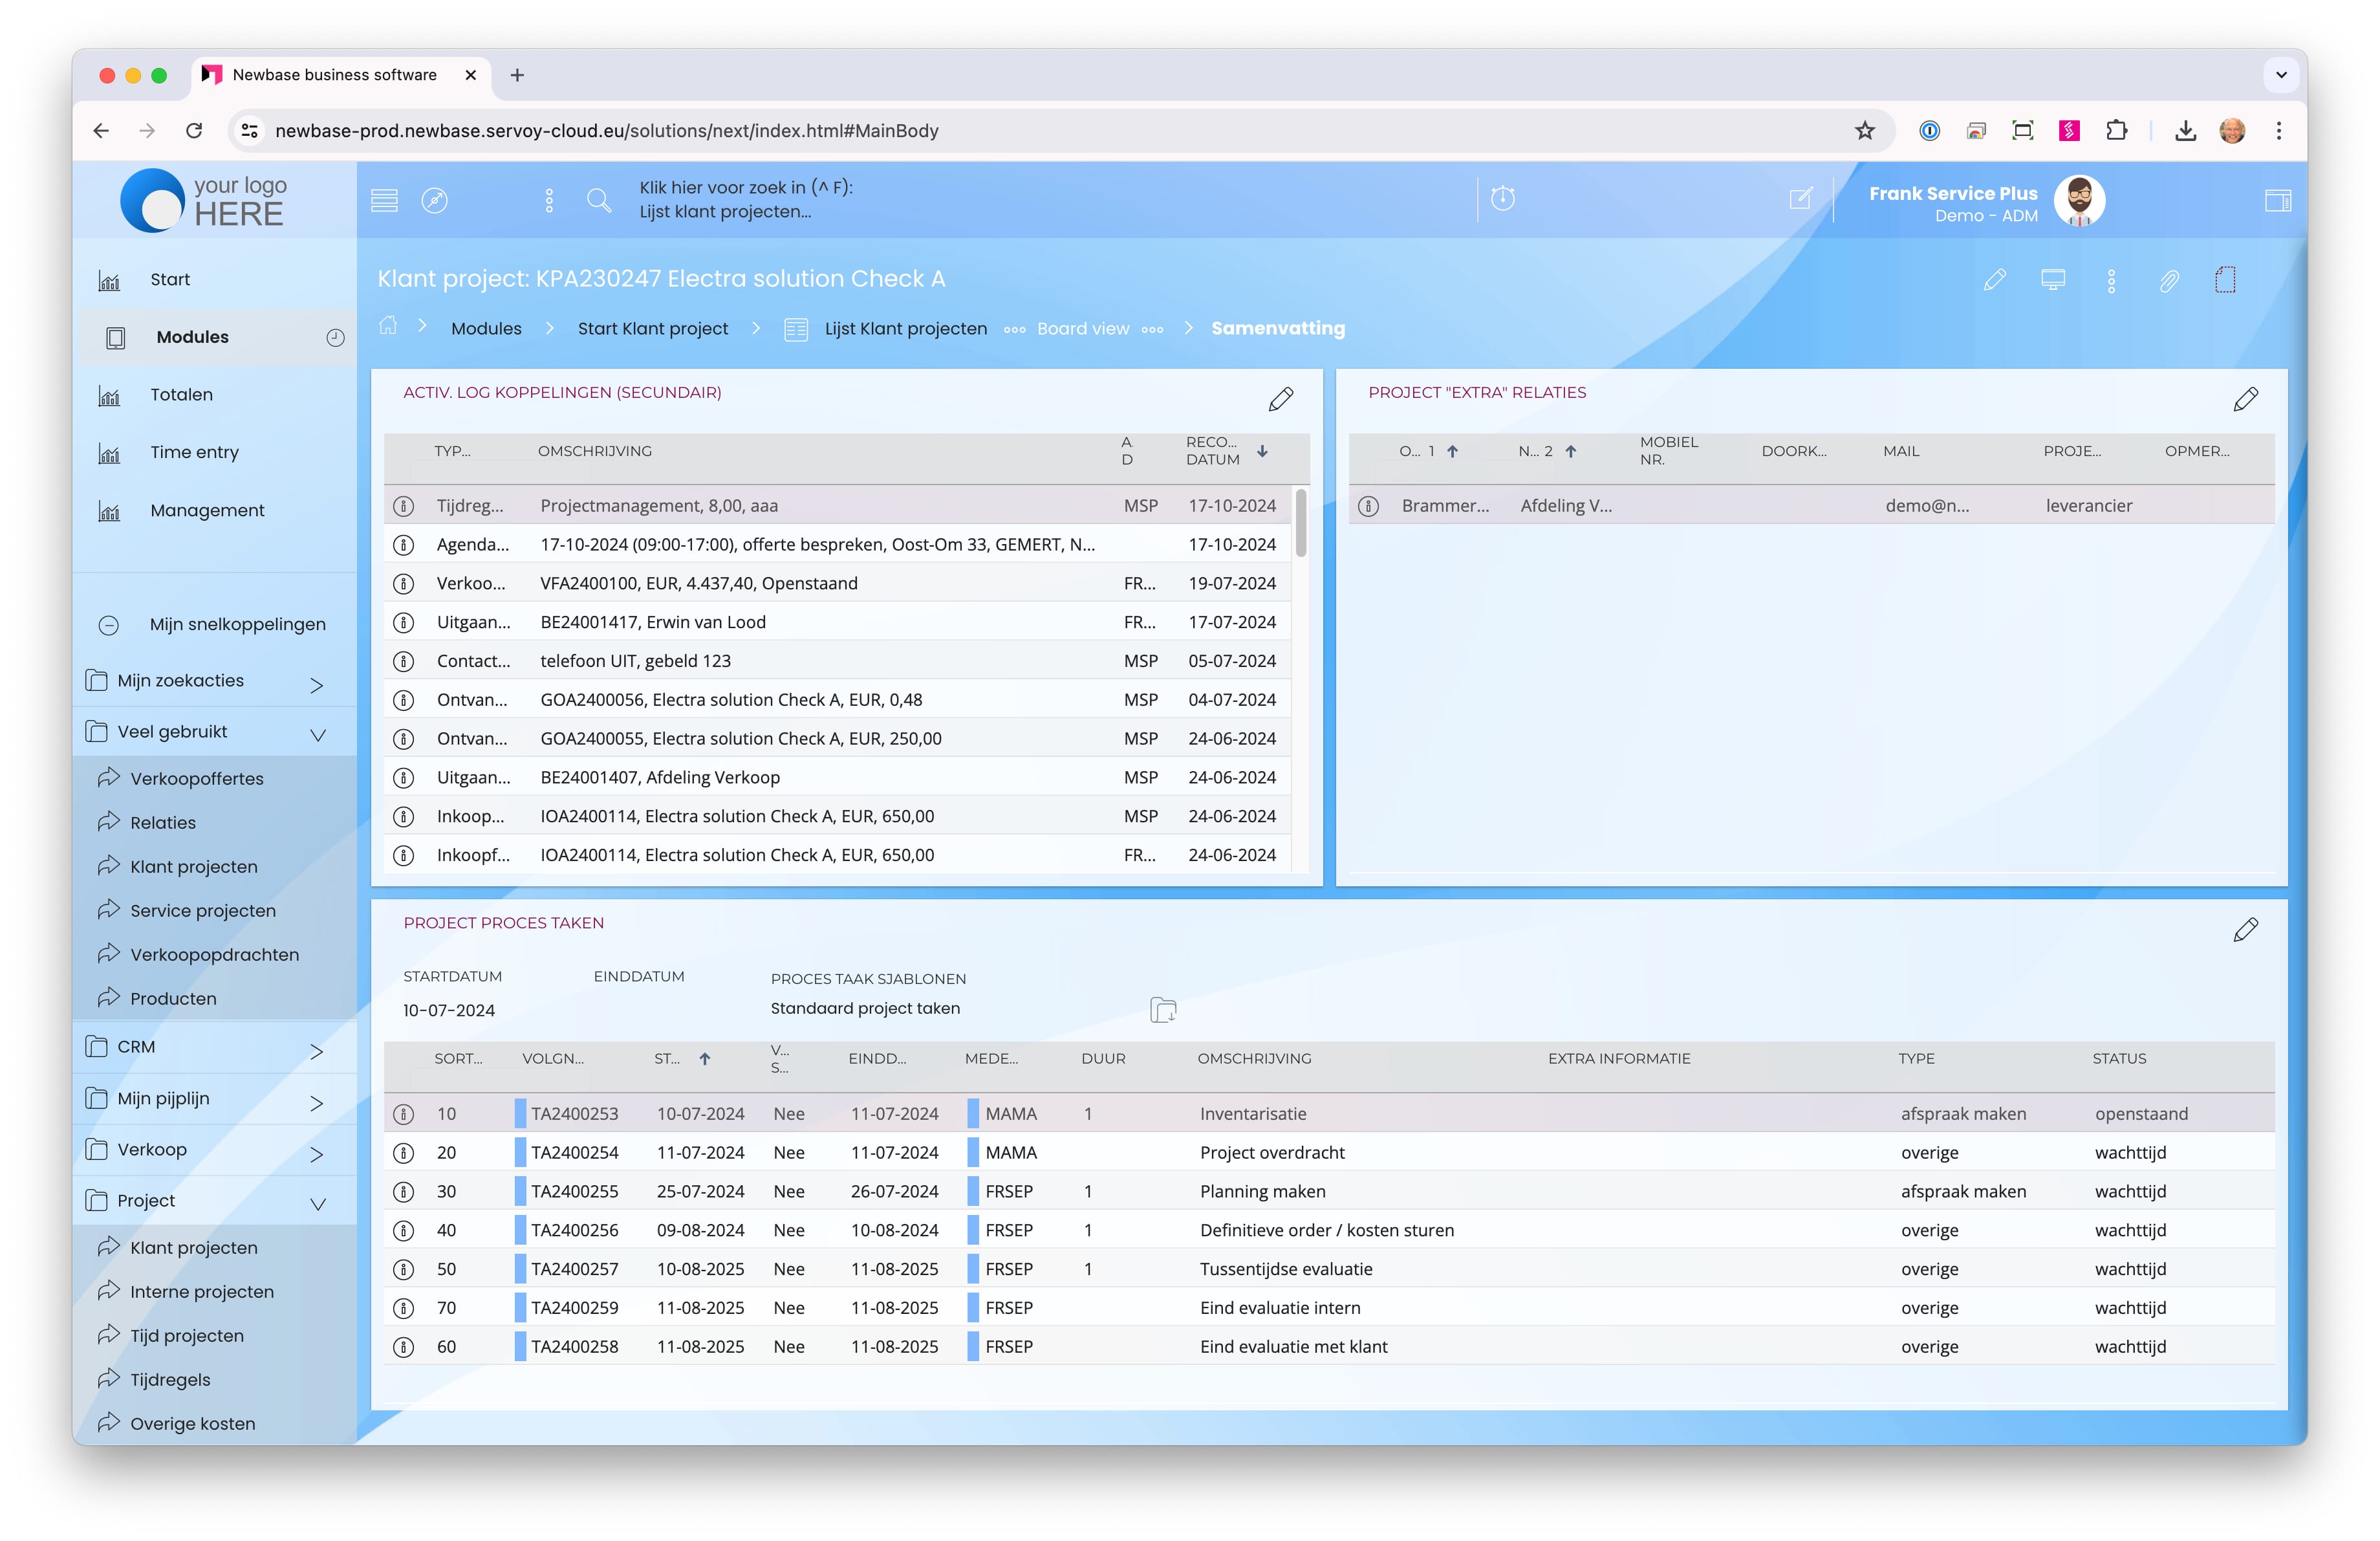Open info icon for task TA2400255
Image resolution: width=2380 pixels, height=1541 pixels.
tap(403, 1191)
